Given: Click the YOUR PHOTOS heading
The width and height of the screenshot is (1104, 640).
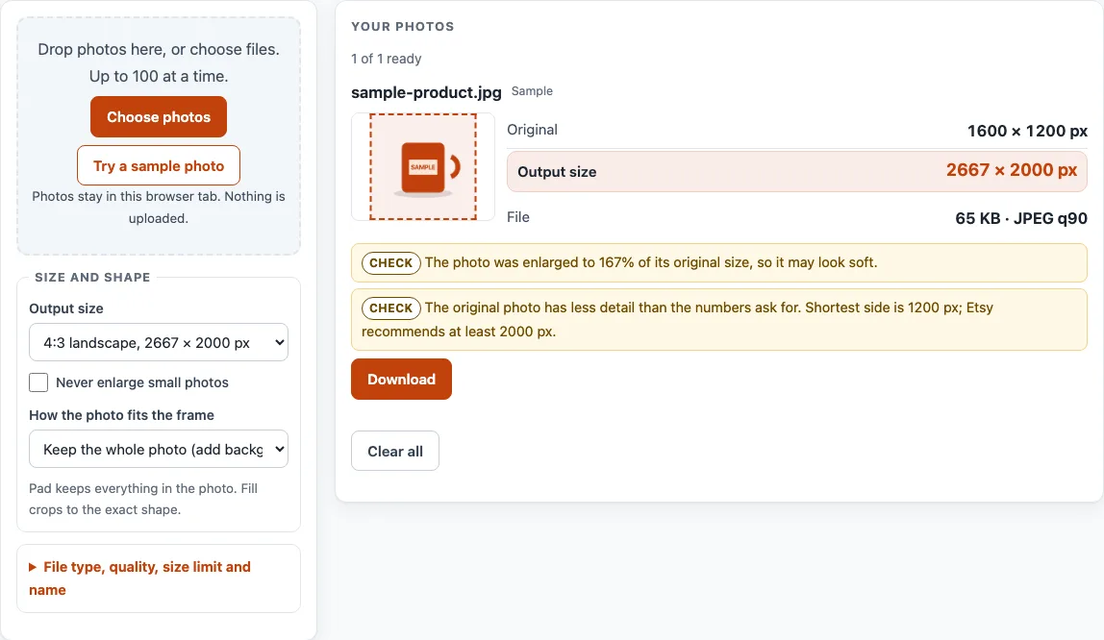Looking at the screenshot, I should tap(403, 27).
